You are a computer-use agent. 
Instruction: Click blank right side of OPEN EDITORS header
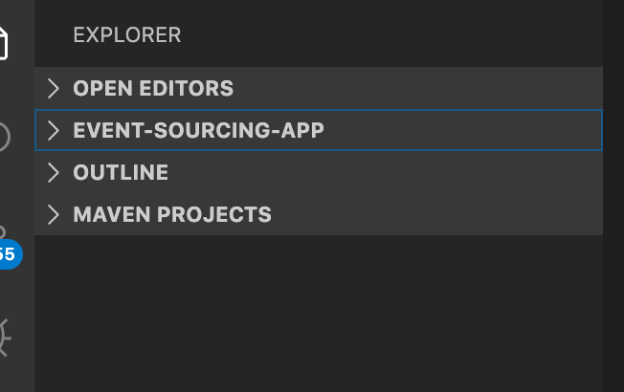pos(431,88)
